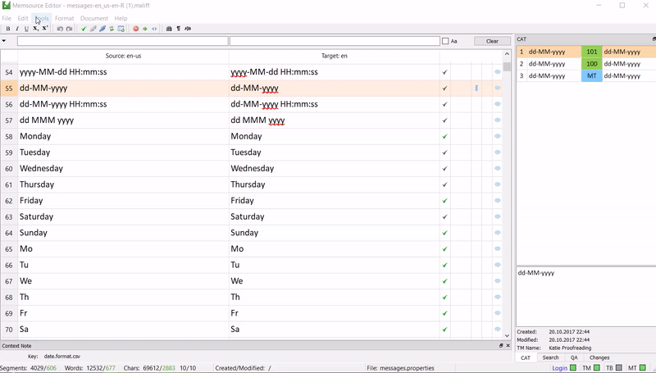Enable the Aa case-sensitive checkbox

[x=445, y=41]
